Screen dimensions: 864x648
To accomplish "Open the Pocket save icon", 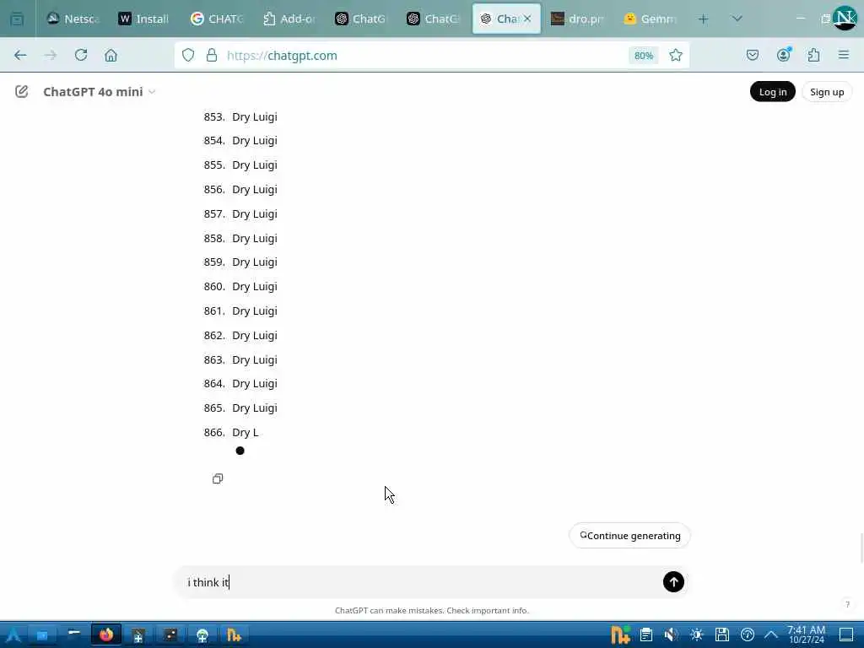I will click(753, 55).
